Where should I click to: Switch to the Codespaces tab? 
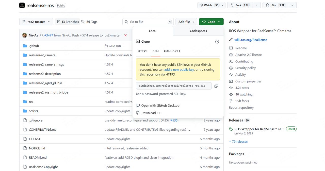pos(198,31)
